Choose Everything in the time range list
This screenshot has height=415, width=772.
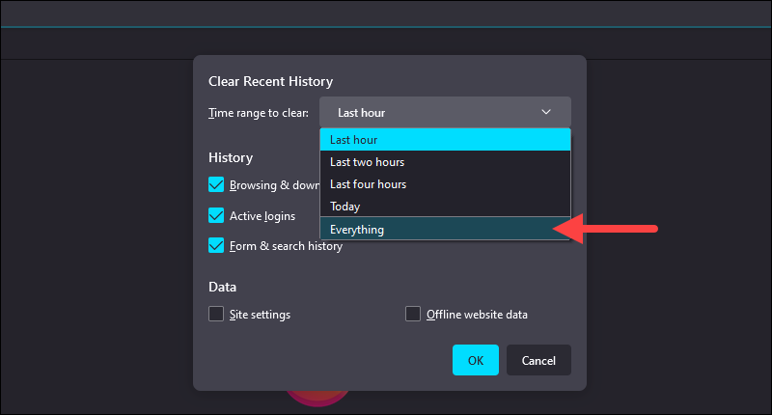pyautogui.click(x=445, y=229)
